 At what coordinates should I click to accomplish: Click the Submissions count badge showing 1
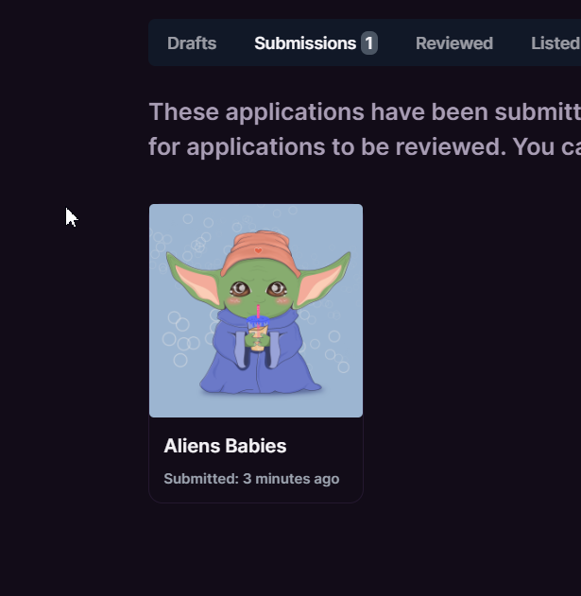point(368,43)
